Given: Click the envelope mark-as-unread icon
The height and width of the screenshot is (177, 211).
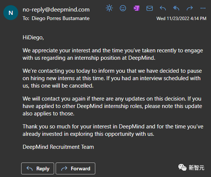Looking at the screenshot, I should (x=149, y=9).
